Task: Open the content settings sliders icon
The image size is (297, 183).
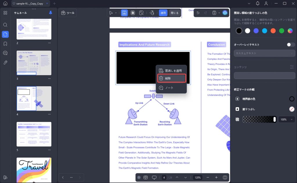Action: click(292, 67)
